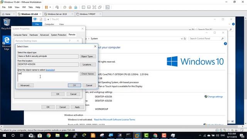Open the snapshot manager icon

76,7
